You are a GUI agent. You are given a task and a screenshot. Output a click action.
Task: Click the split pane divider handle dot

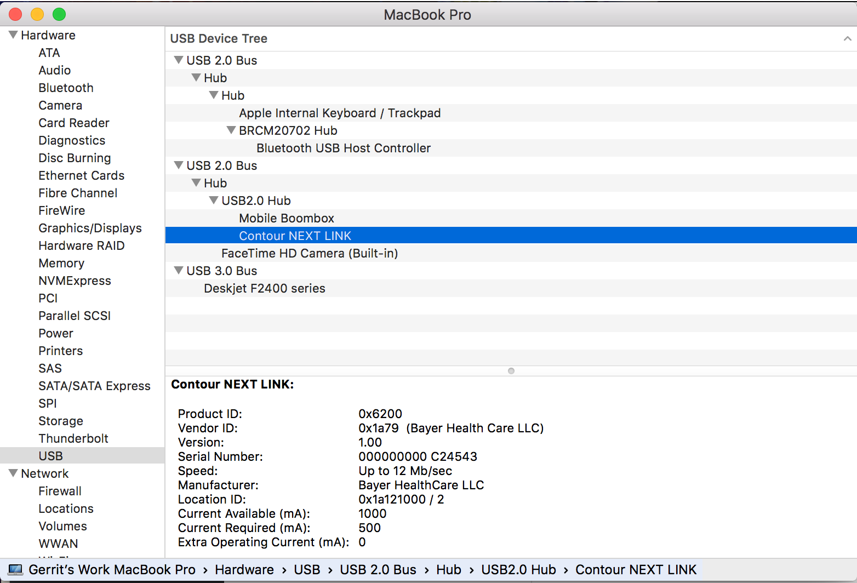click(x=511, y=371)
